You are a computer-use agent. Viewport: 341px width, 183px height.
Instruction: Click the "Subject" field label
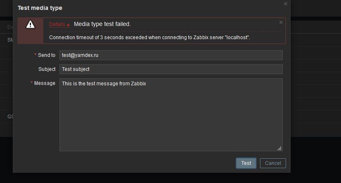[x=47, y=69]
